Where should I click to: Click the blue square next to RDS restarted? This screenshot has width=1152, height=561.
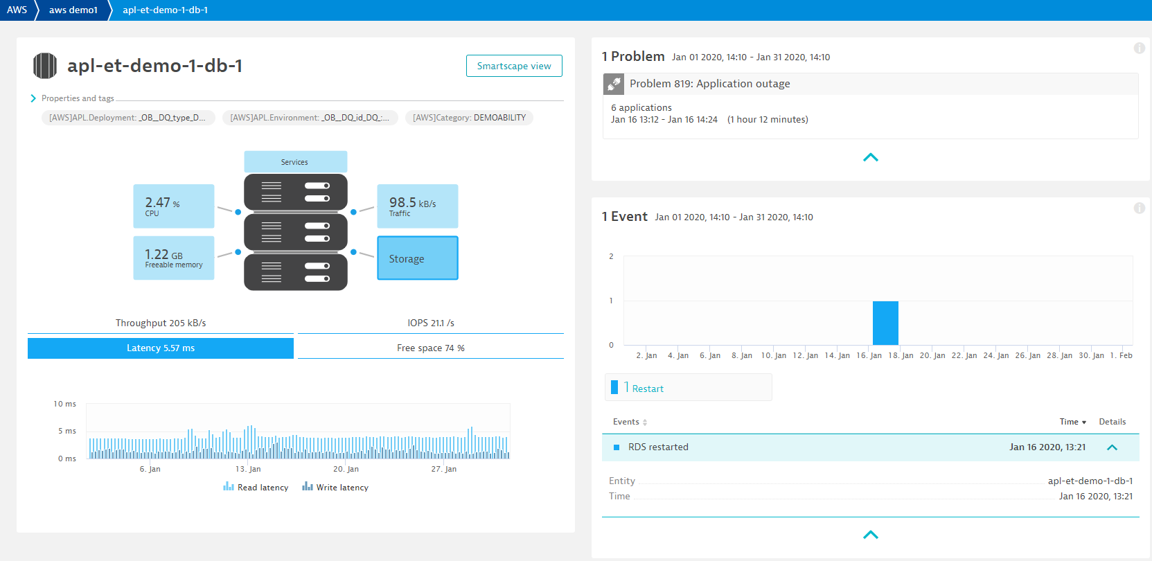pos(617,447)
